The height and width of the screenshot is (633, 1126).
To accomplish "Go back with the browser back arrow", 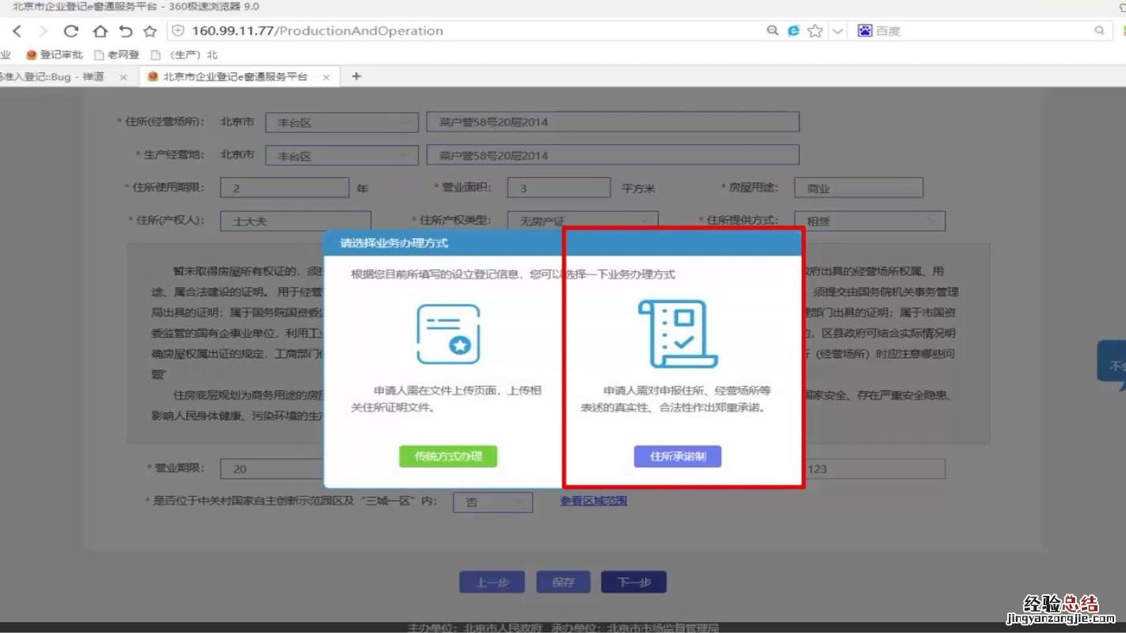I will (x=17, y=31).
